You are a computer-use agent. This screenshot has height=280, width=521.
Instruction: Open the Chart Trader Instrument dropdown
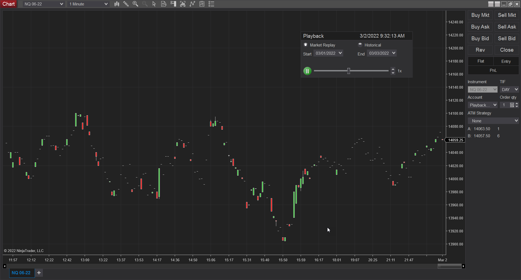pos(483,89)
